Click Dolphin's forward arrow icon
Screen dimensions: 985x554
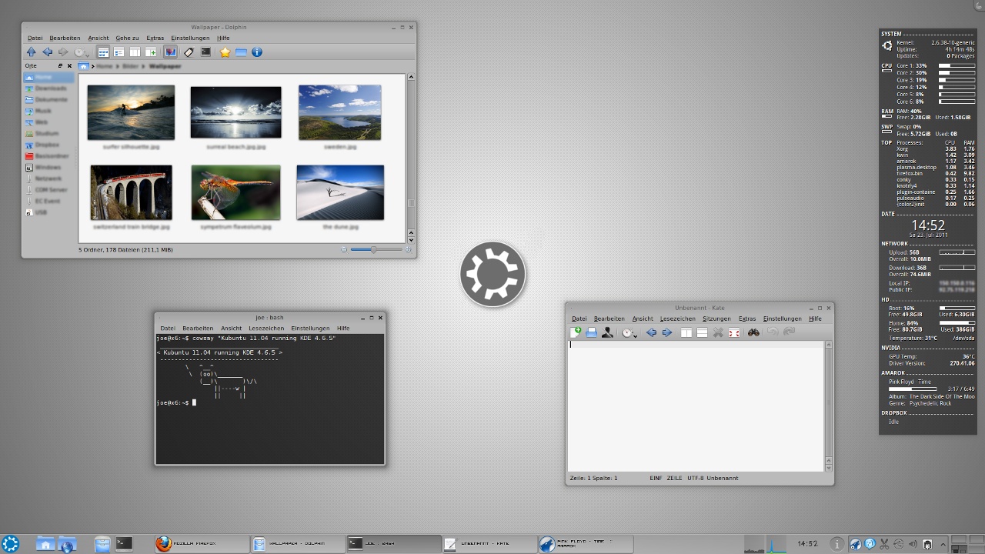64,52
